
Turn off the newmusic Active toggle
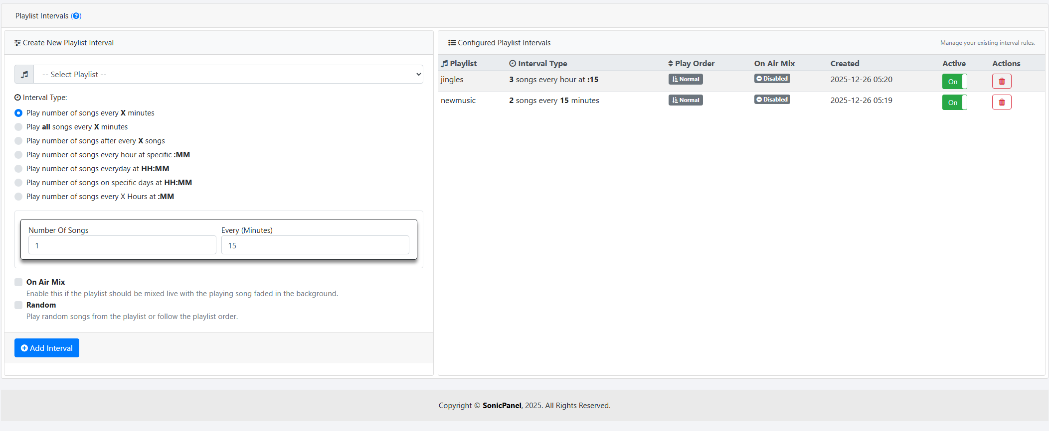[954, 103]
